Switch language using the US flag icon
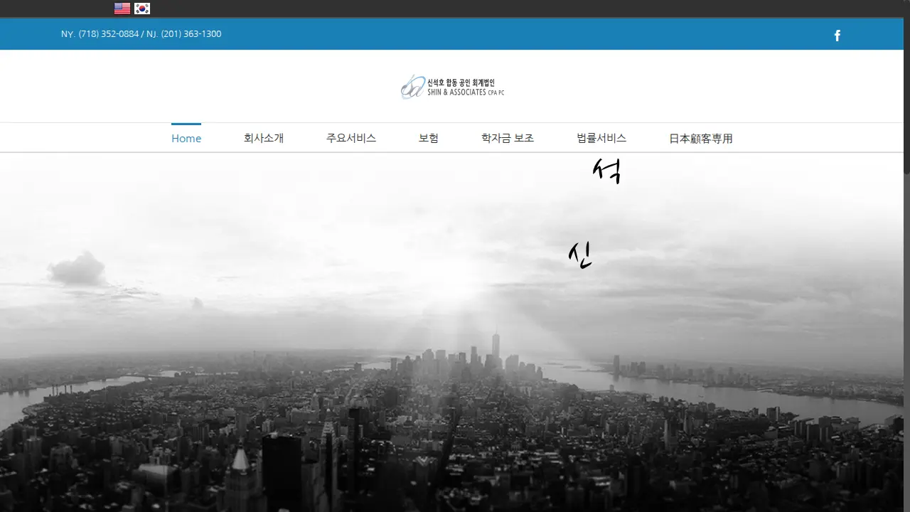The height and width of the screenshot is (512, 910). pos(122,9)
